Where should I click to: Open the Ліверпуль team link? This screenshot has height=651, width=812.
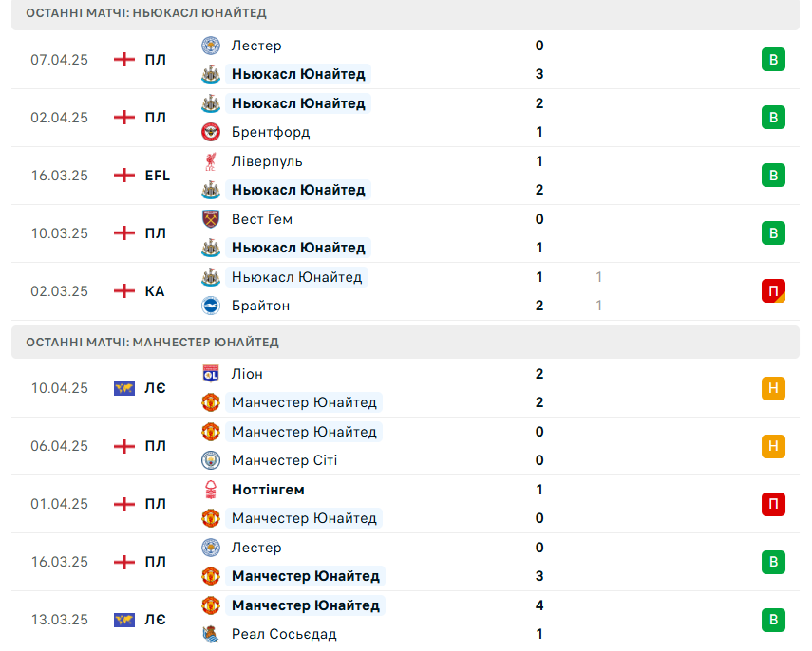tap(267, 161)
